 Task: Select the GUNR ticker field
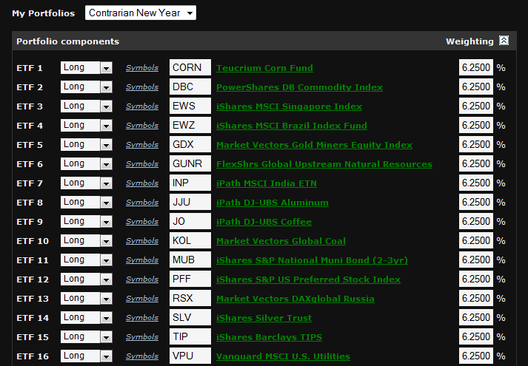pyautogui.click(x=190, y=163)
